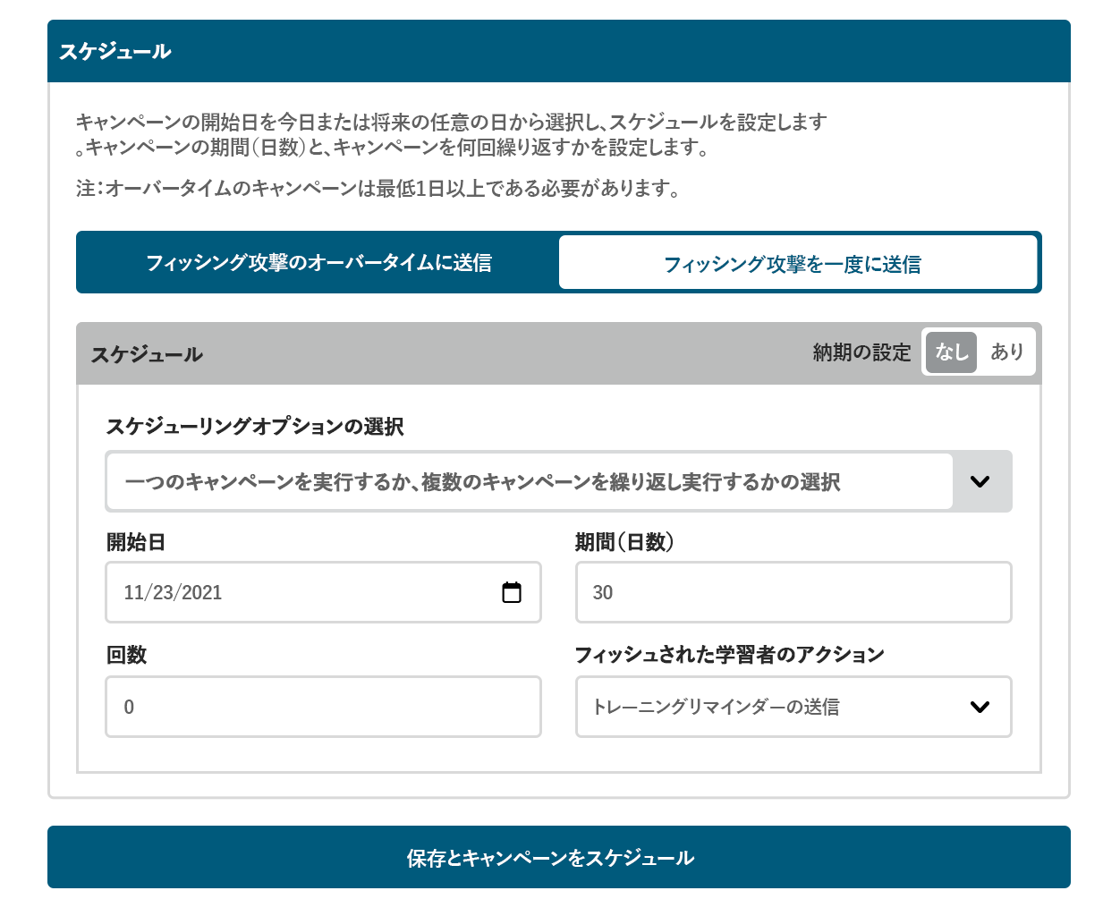Screen dimensions: 1103x899
Task: Click the スケジューリングオプションの選択 label
Action: click(x=255, y=427)
